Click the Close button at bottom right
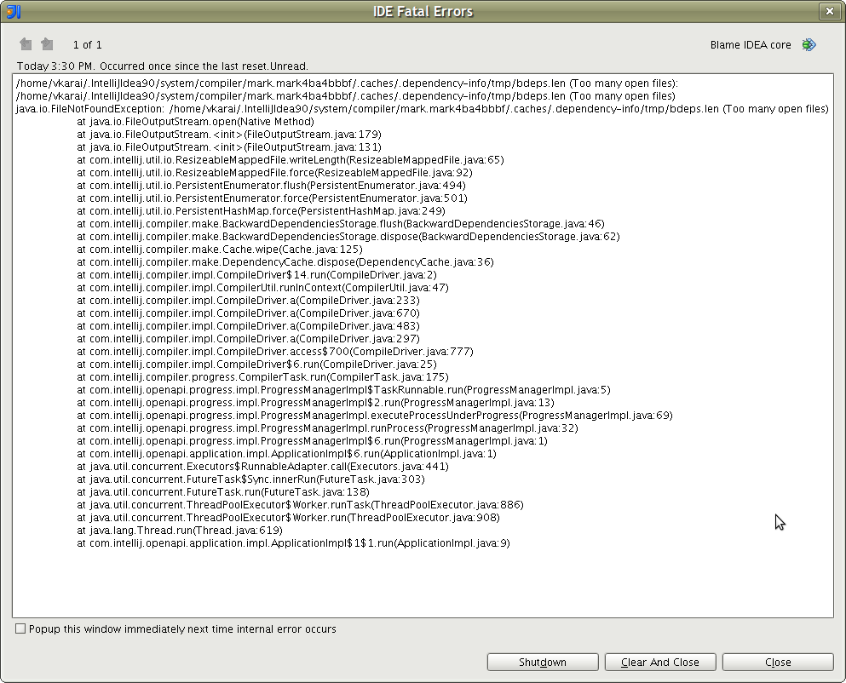Viewport: 846px width, 683px height. tap(777, 662)
